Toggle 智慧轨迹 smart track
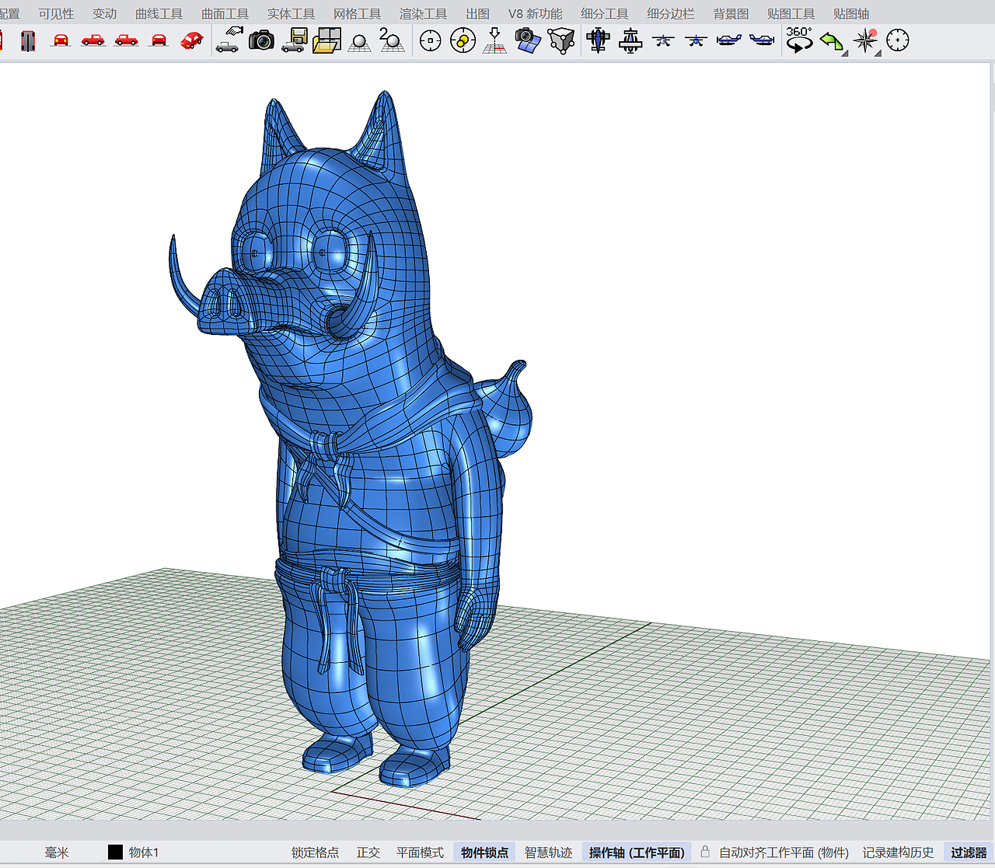Screen dimensions: 995x868 (548, 852)
